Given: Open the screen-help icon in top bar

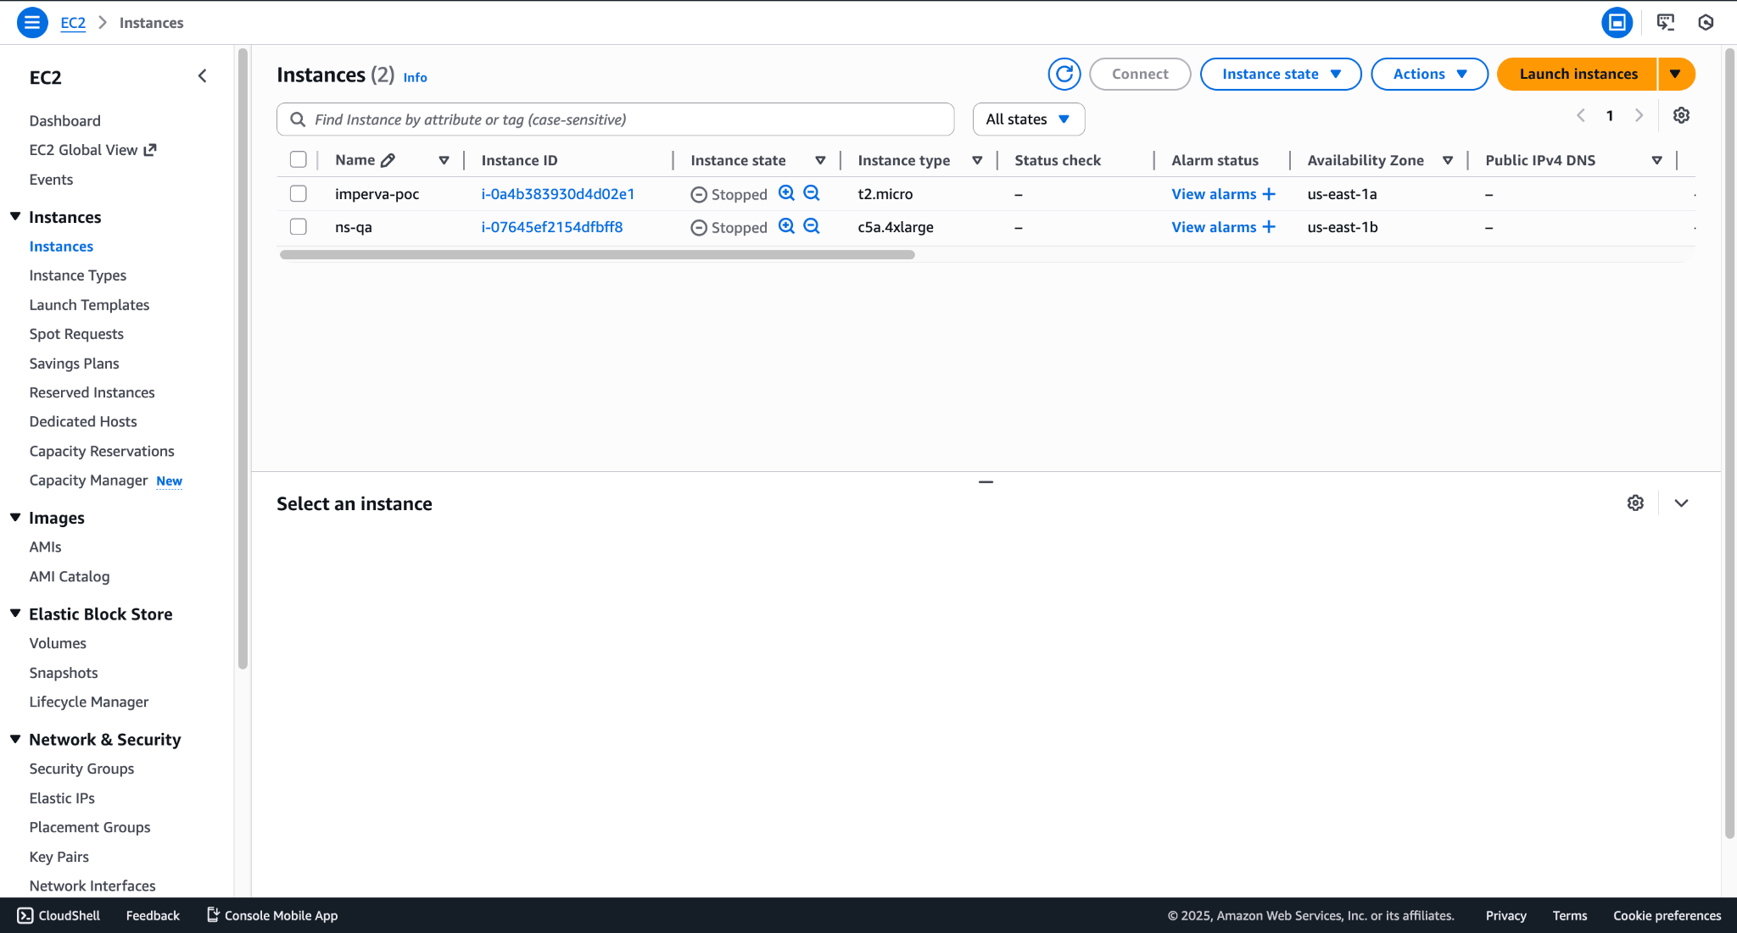Looking at the screenshot, I should 1666,23.
